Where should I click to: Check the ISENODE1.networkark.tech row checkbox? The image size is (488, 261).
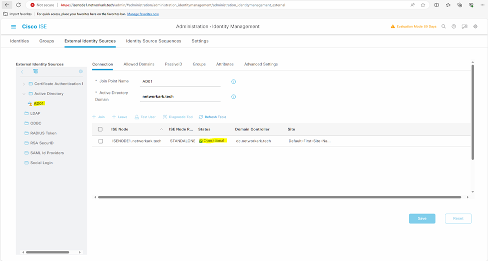(101, 141)
